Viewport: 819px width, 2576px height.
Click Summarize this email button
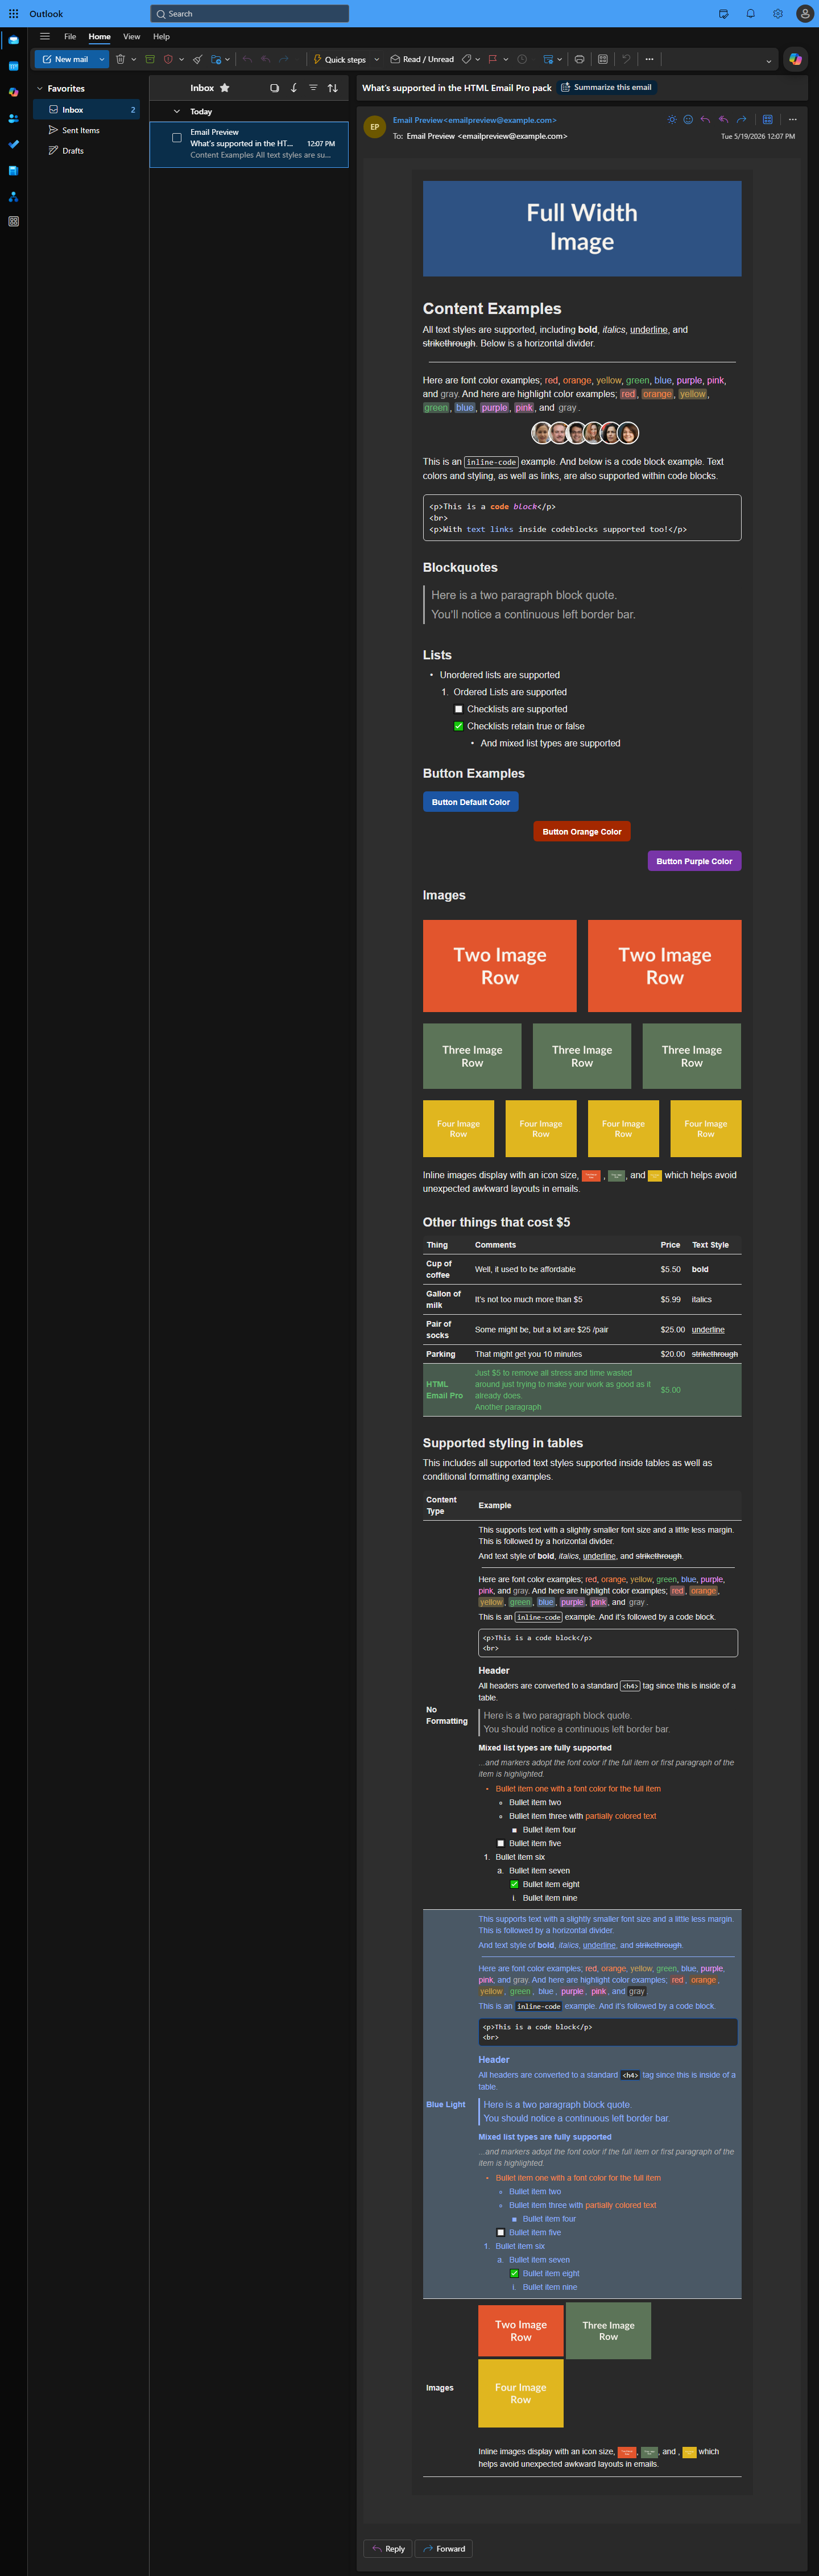click(606, 88)
